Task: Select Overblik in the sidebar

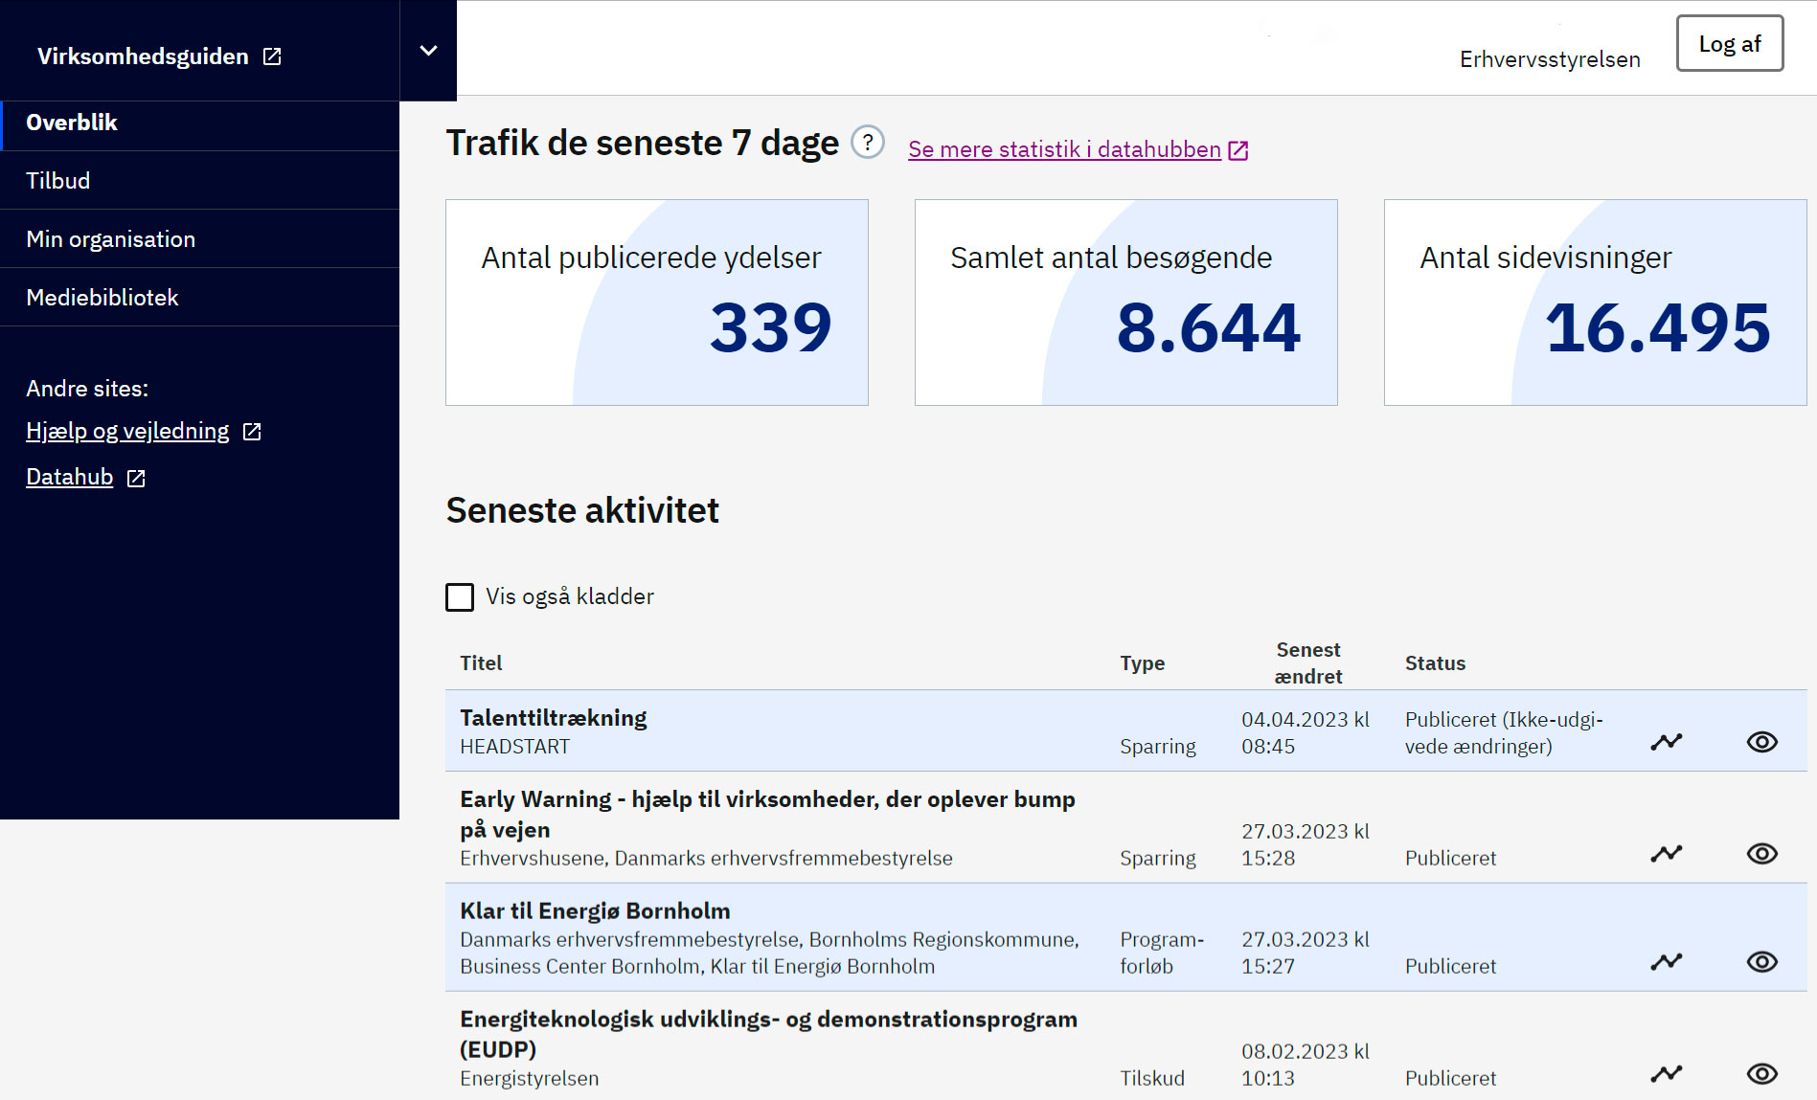Action: pos(72,123)
